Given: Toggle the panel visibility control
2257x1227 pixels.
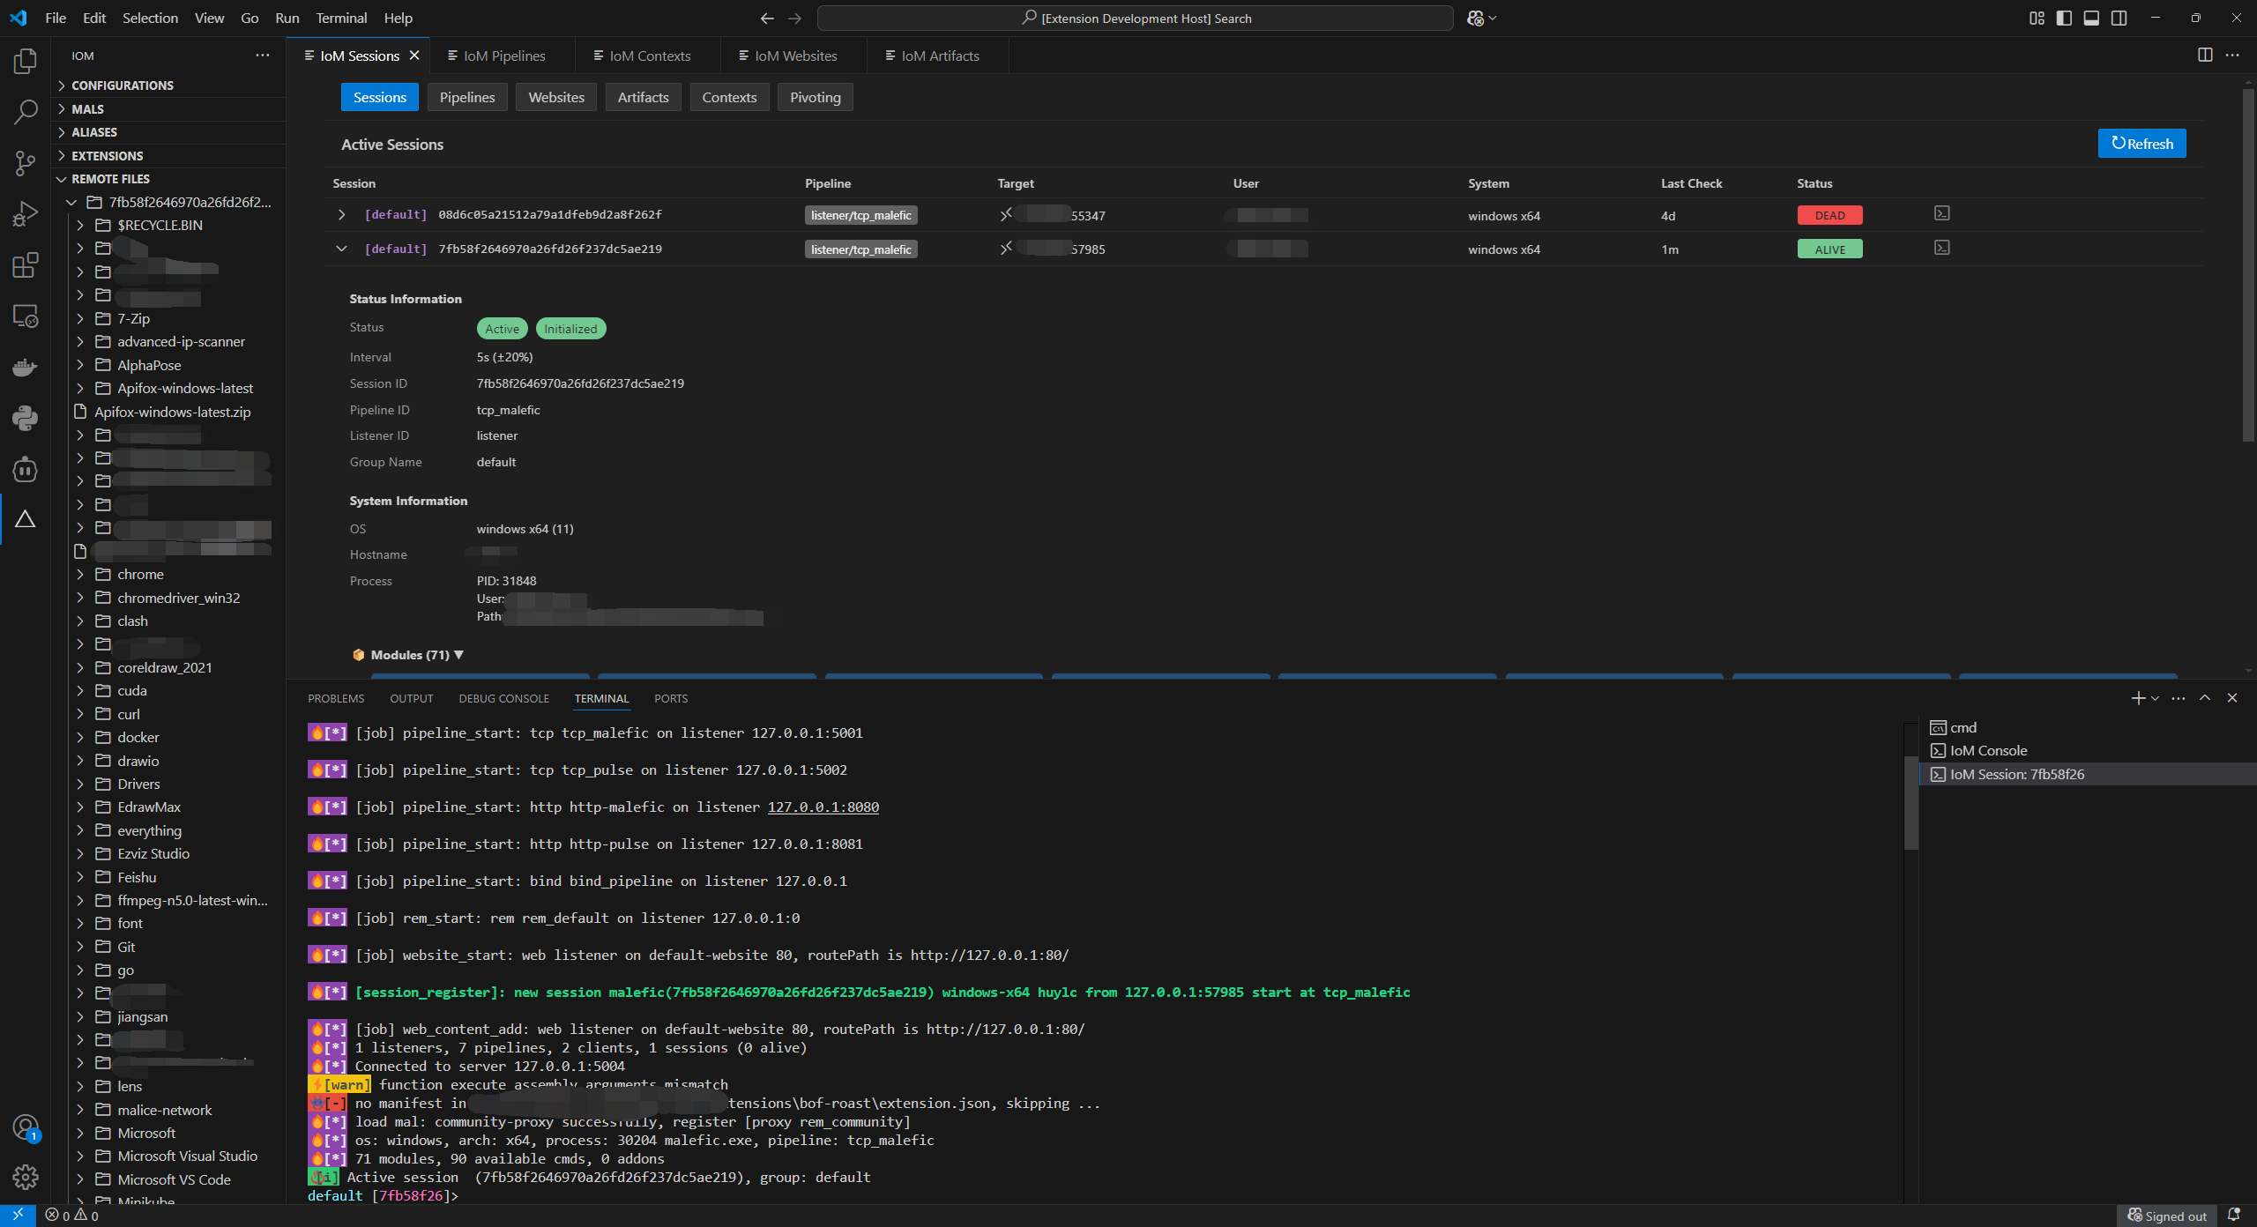Looking at the screenshot, I should point(2091,18).
